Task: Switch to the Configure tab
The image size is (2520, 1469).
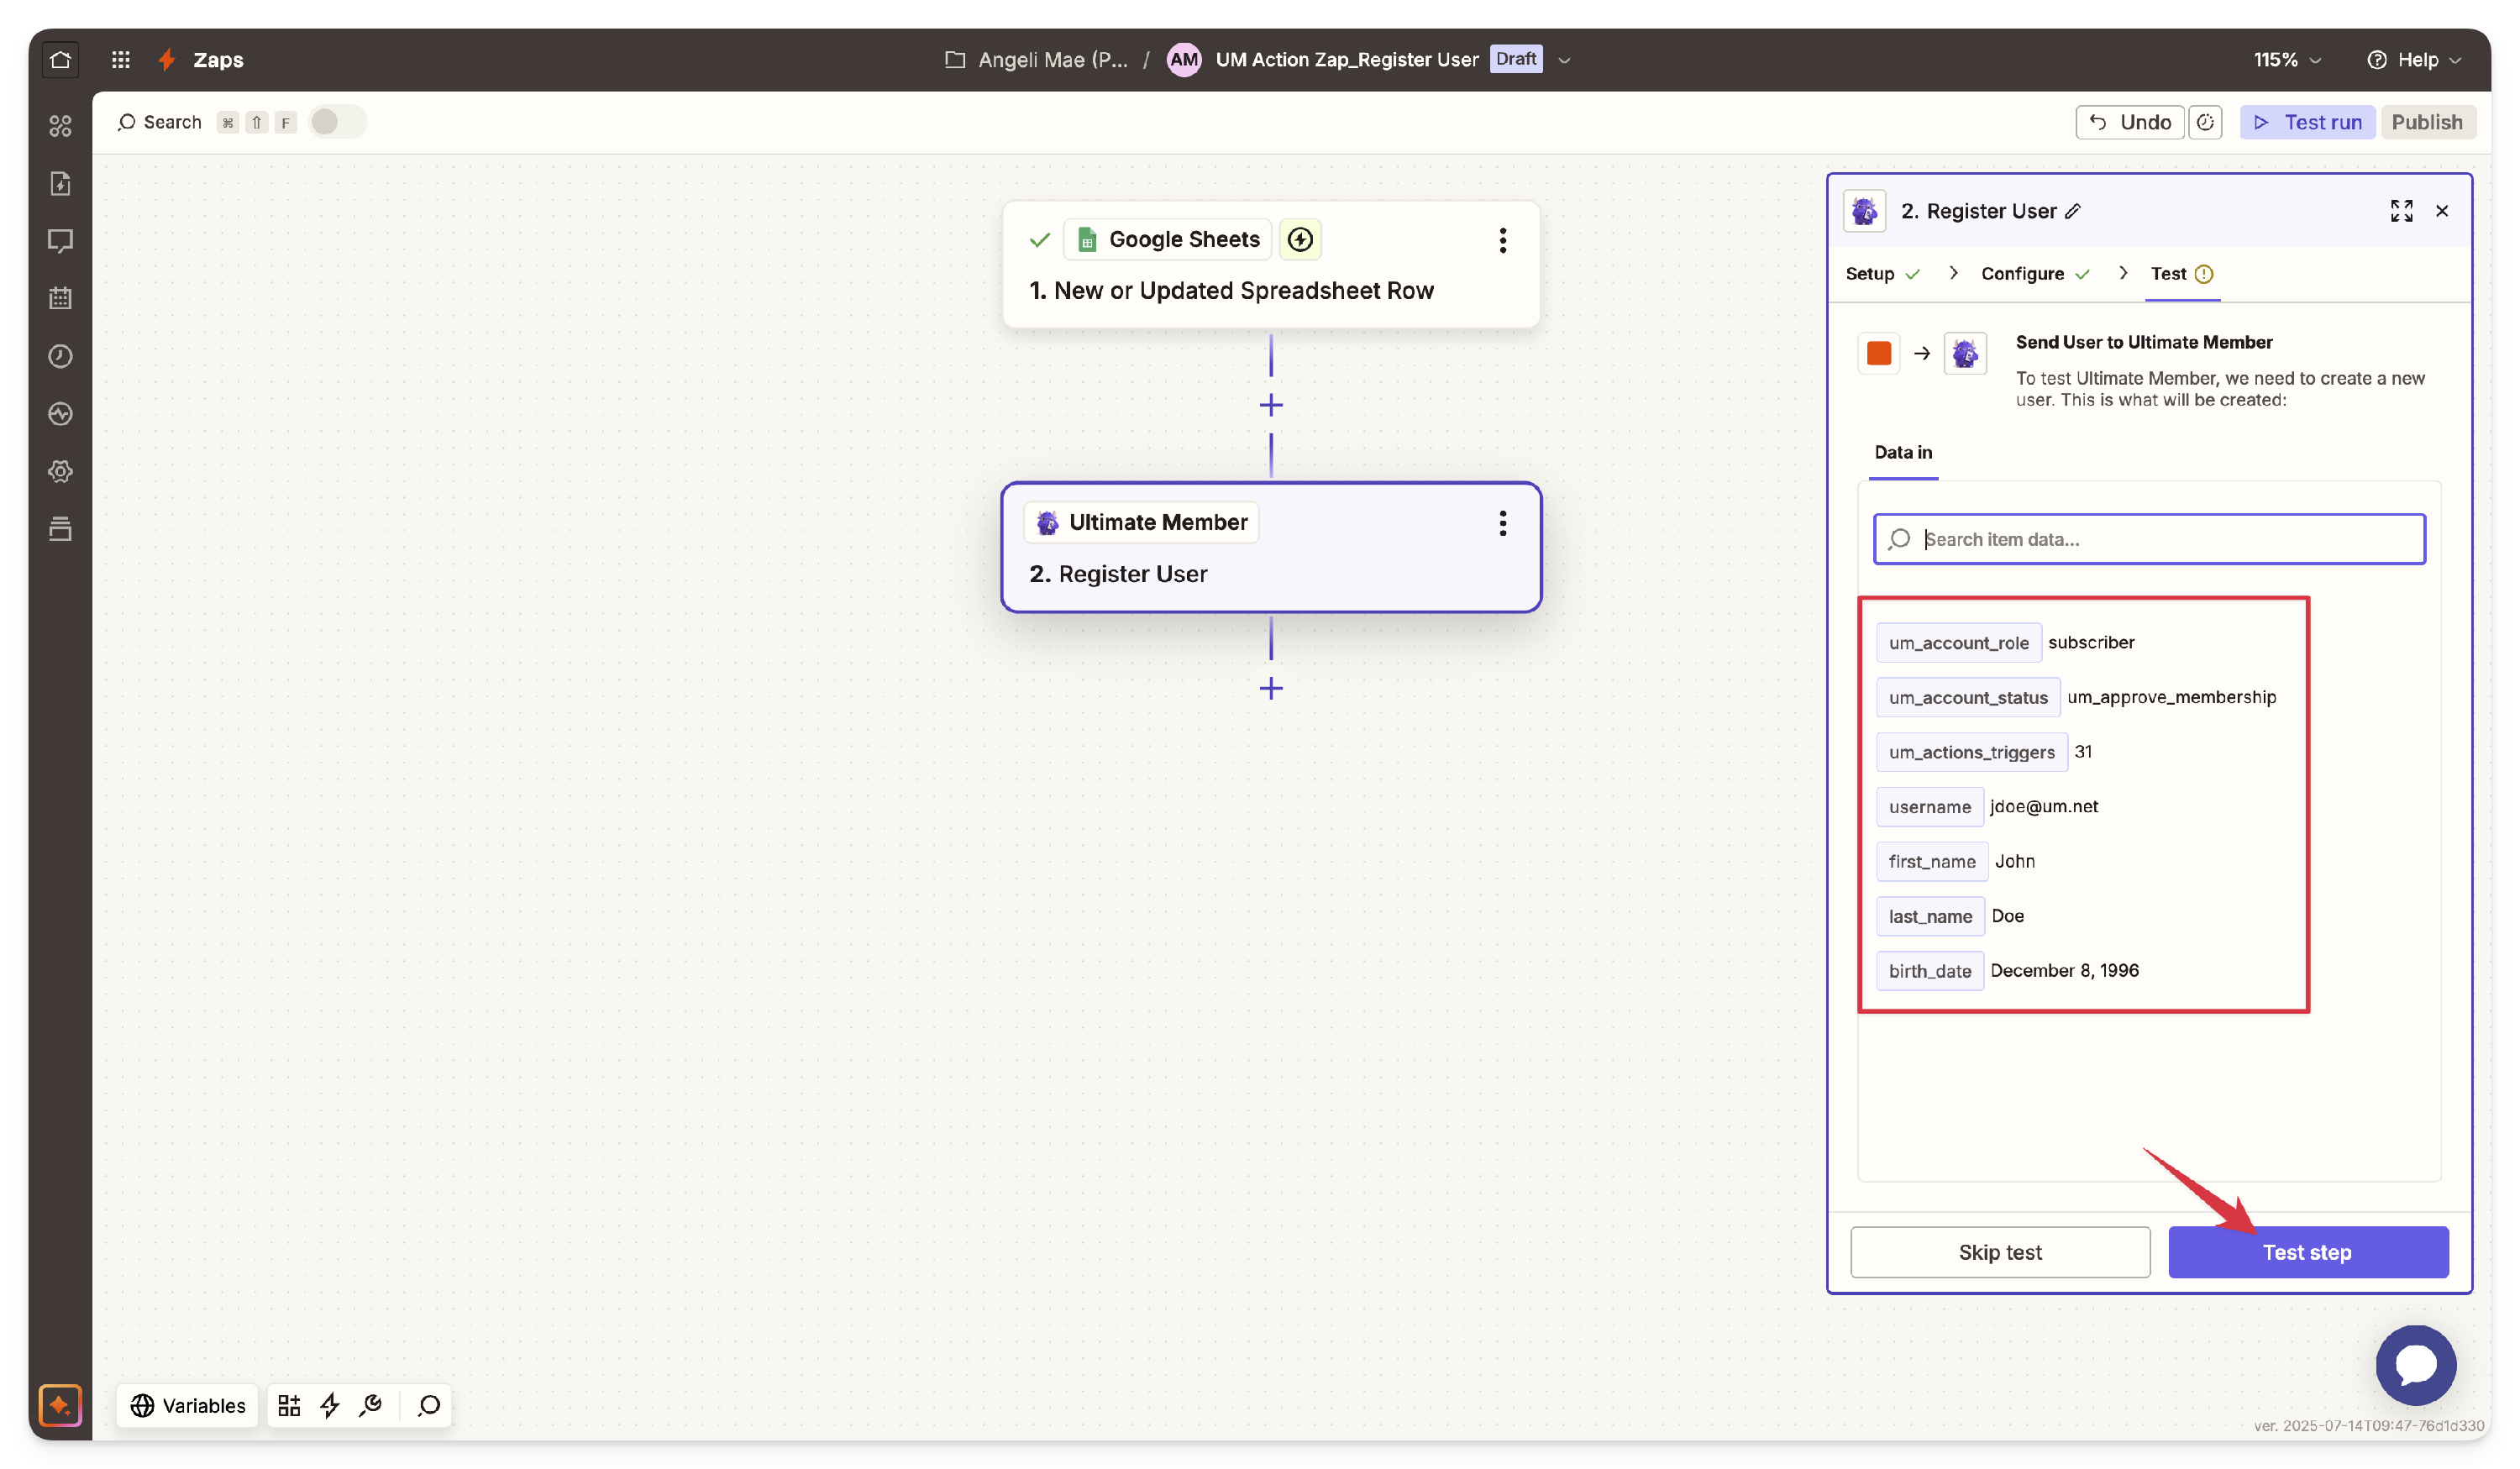Action: click(x=2035, y=273)
